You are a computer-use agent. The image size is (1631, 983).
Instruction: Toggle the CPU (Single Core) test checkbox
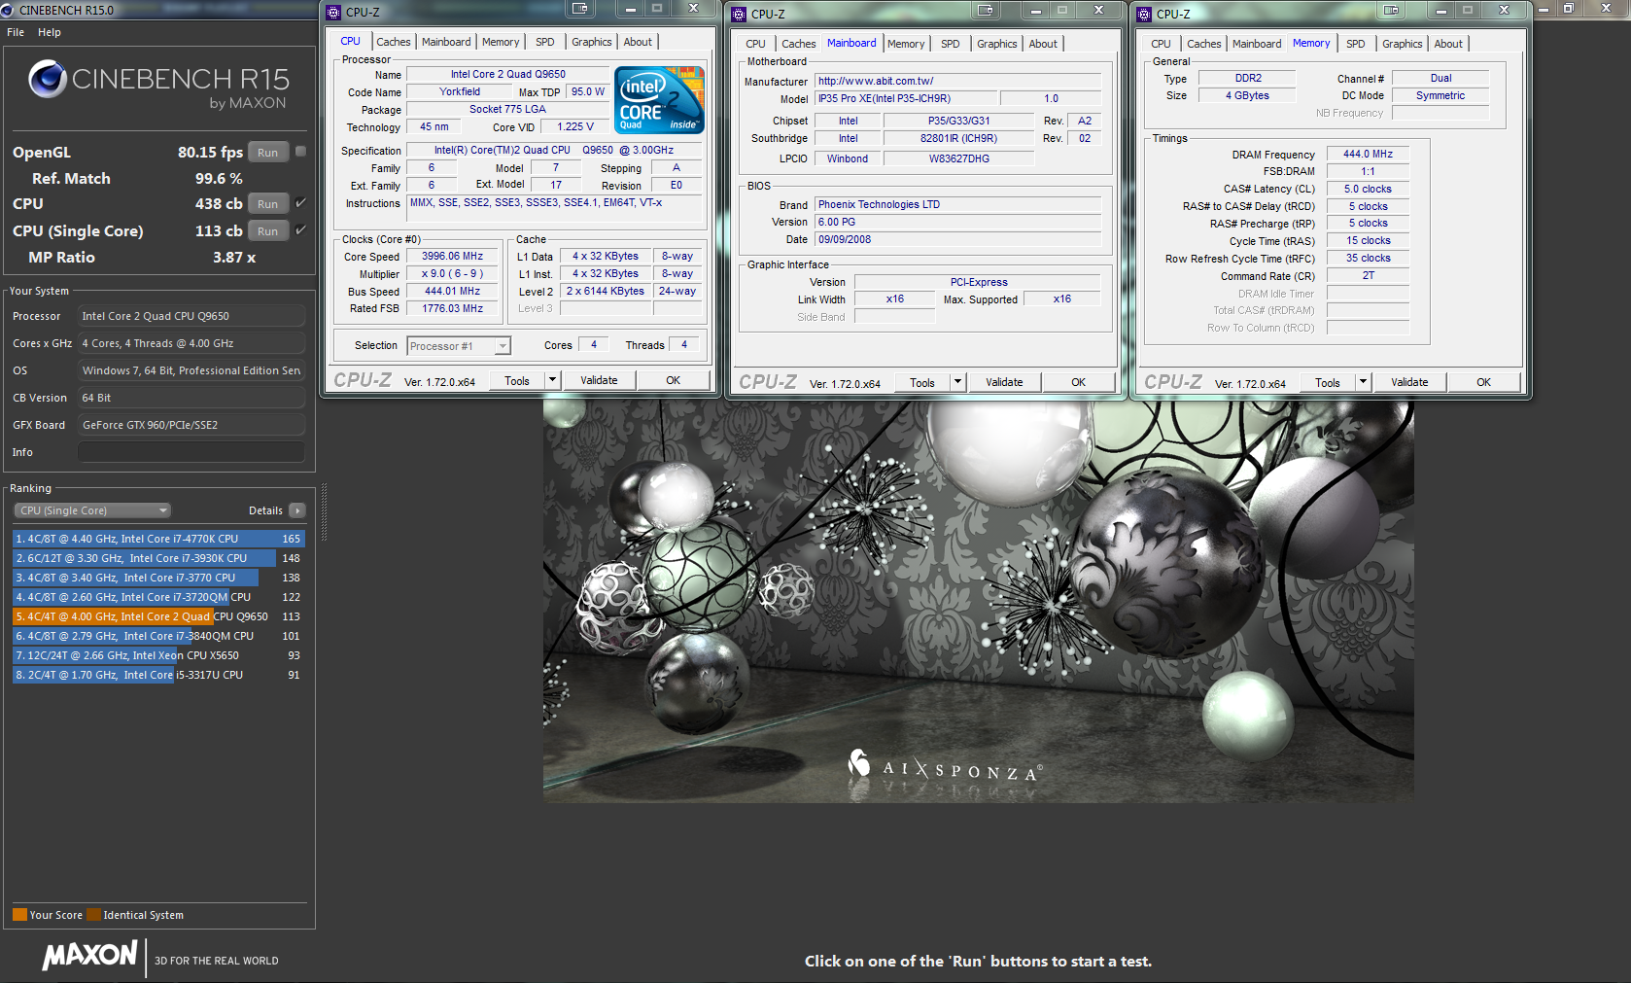[301, 230]
